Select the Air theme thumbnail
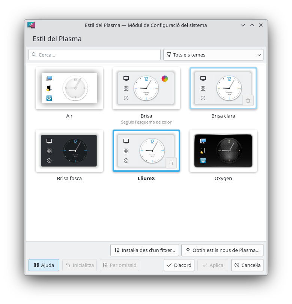292x304 pixels. click(x=69, y=88)
